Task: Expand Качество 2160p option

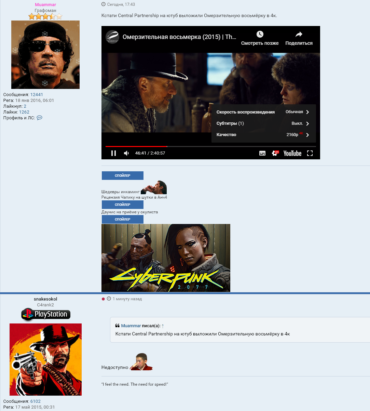Action: 263,135
